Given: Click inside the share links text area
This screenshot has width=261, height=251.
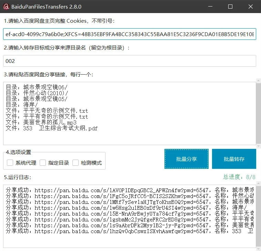Looking at the screenshot, I should click(x=130, y=113).
